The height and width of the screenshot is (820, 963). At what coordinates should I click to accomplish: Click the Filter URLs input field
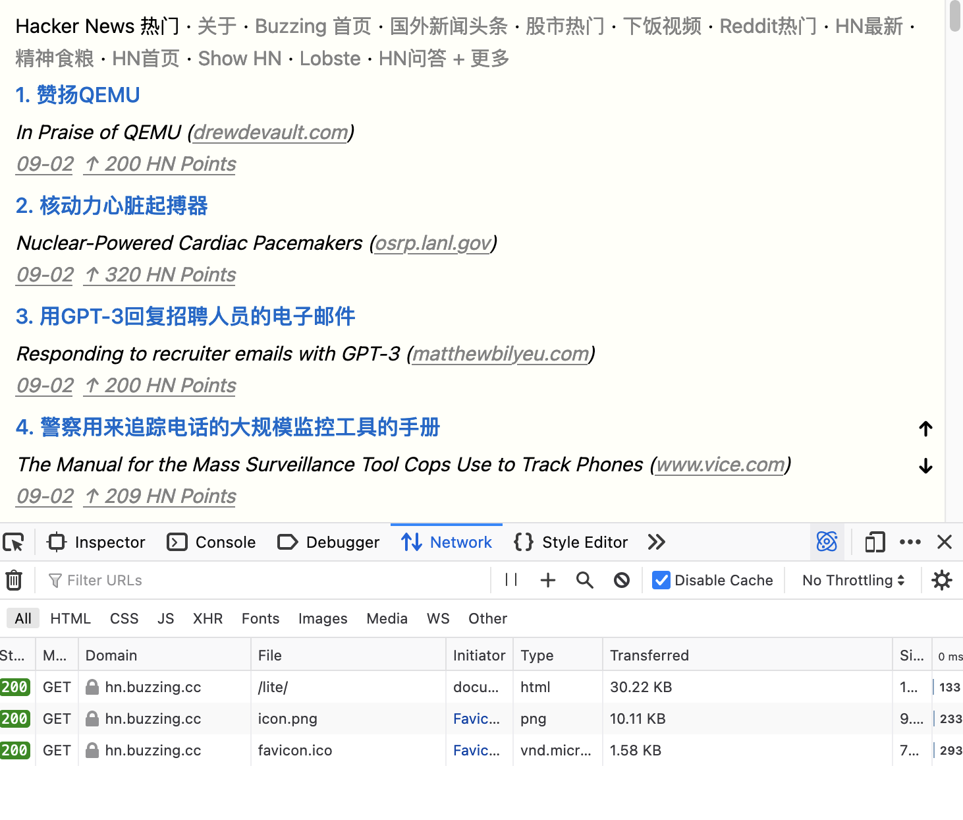[x=263, y=580]
